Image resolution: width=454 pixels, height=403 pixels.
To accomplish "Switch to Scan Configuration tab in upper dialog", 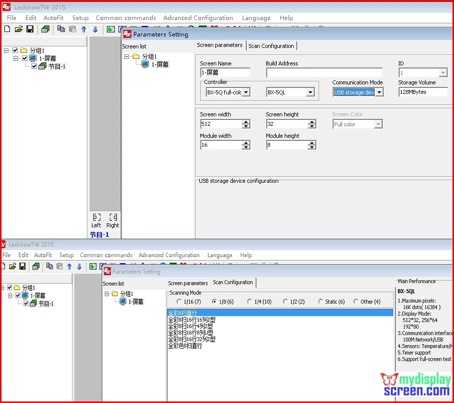I will click(x=271, y=46).
